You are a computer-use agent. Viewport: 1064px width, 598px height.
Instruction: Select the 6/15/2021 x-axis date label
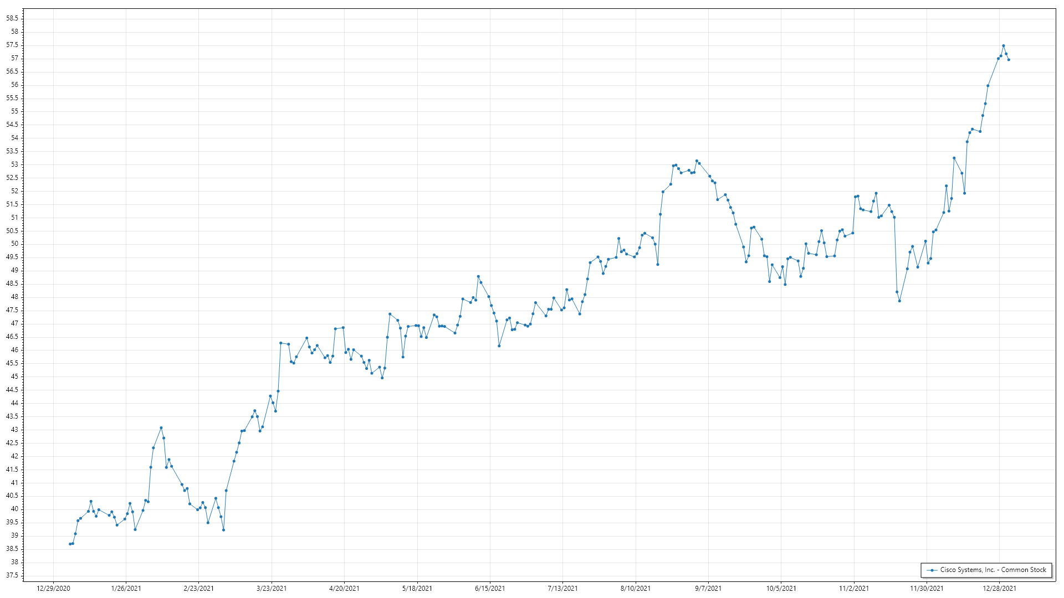490,589
